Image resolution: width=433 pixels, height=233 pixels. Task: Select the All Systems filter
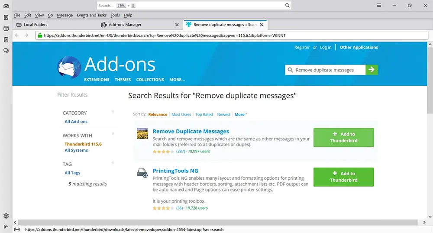(x=76, y=150)
